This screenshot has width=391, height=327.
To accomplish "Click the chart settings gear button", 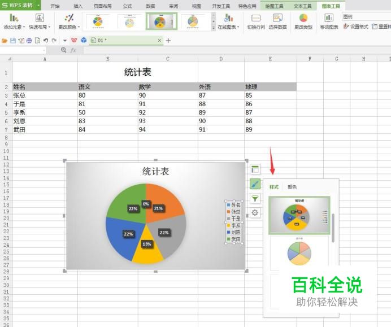I will [255, 212].
